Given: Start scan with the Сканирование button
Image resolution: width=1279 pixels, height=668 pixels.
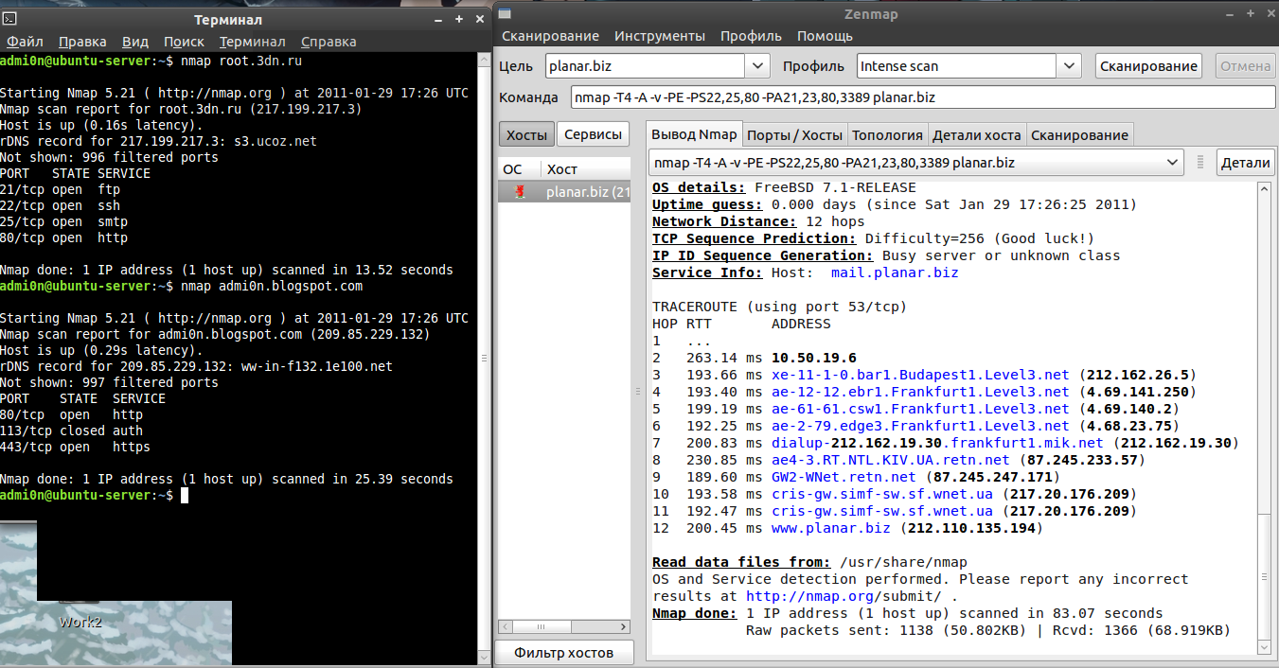Looking at the screenshot, I should (1148, 66).
